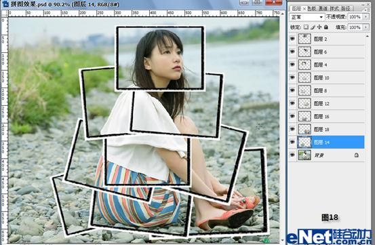375x245 pixels.
Task: Maximize the 拼图效果.psd document window
Action: click(257, 2)
